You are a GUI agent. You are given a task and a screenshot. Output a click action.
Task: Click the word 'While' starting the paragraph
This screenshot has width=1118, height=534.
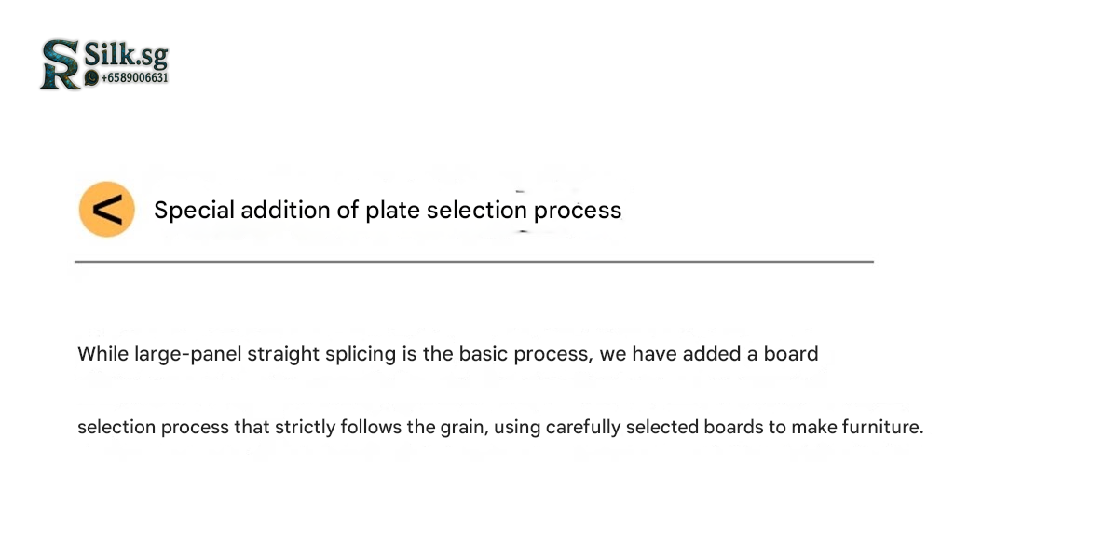[x=102, y=354]
